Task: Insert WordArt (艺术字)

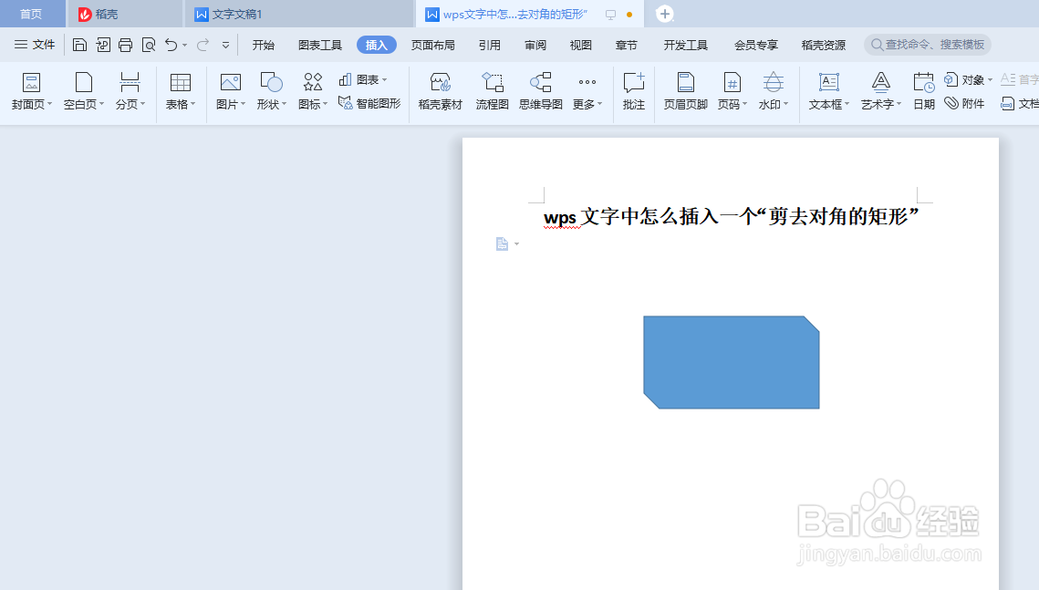Action: click(x=880, y=90)
